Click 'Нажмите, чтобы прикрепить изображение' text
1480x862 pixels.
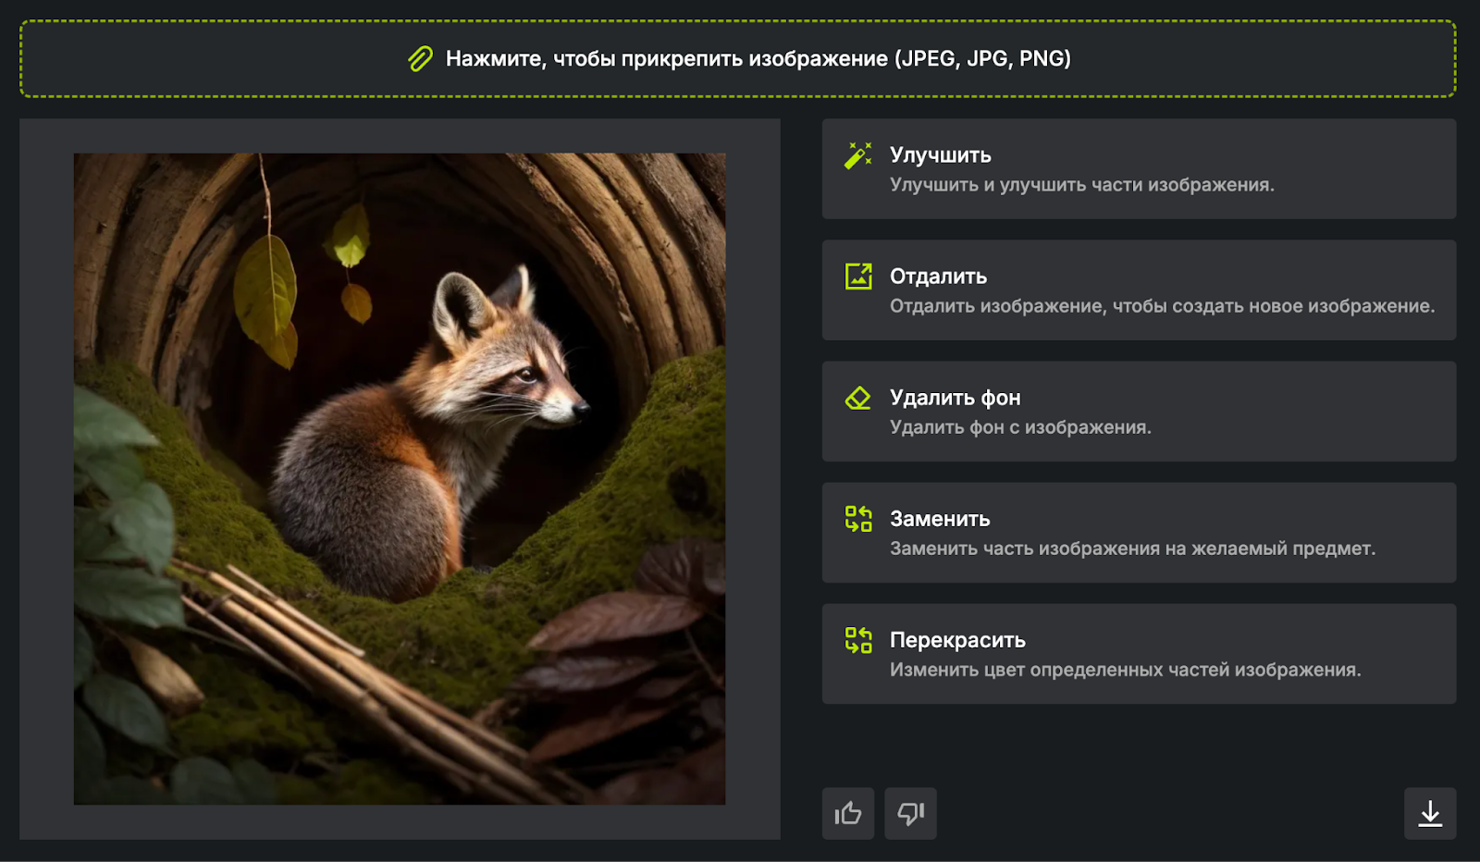tap(758, 59)
